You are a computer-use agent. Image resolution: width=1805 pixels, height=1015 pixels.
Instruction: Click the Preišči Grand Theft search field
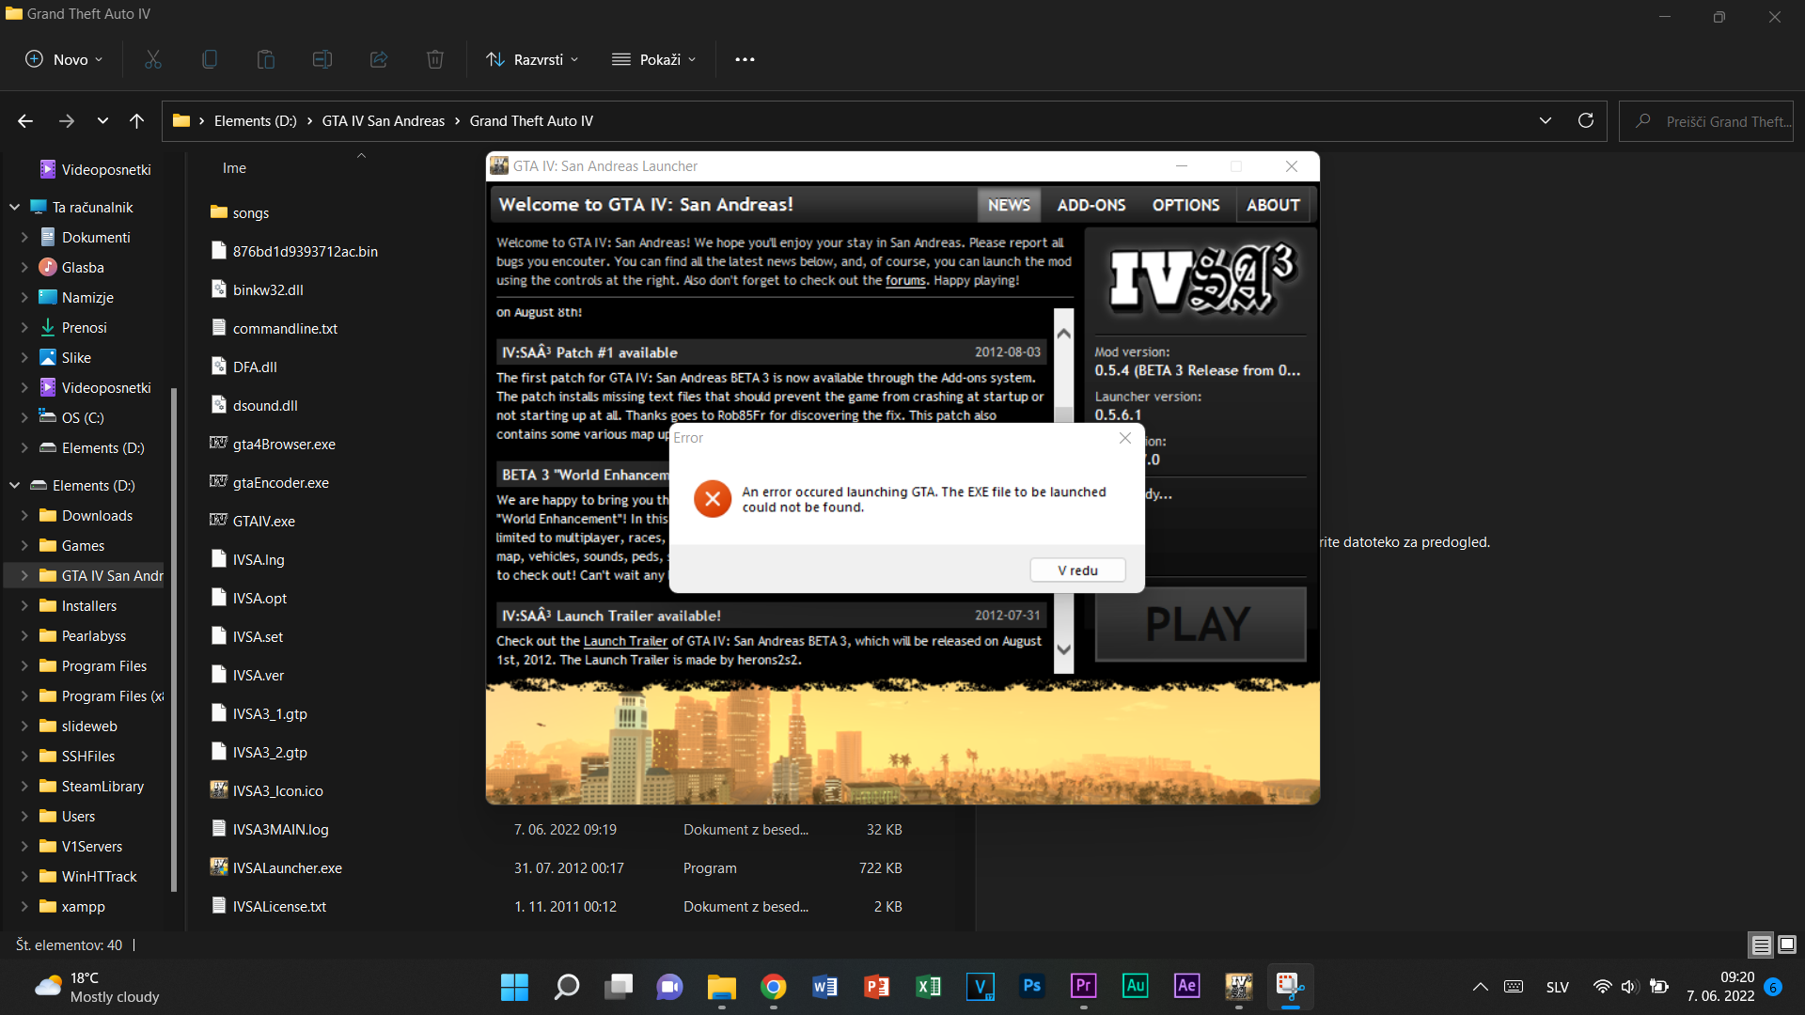point(1720,121)
